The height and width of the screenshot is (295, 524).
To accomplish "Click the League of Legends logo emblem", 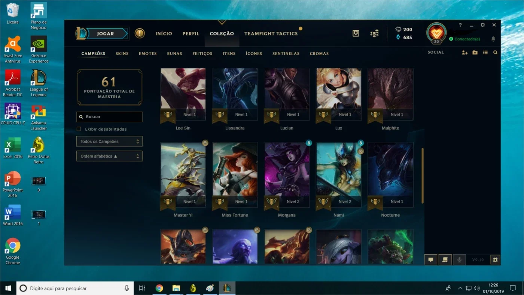I will click(81, 33).
